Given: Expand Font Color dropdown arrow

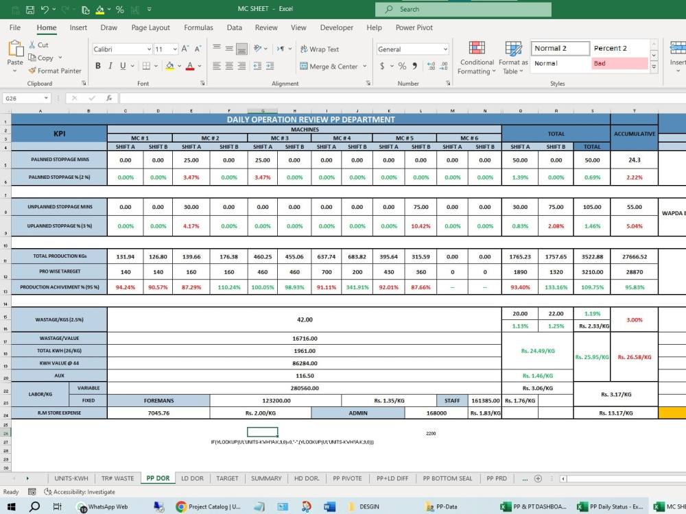Looking at the screenshot, I should pos(200,66).
